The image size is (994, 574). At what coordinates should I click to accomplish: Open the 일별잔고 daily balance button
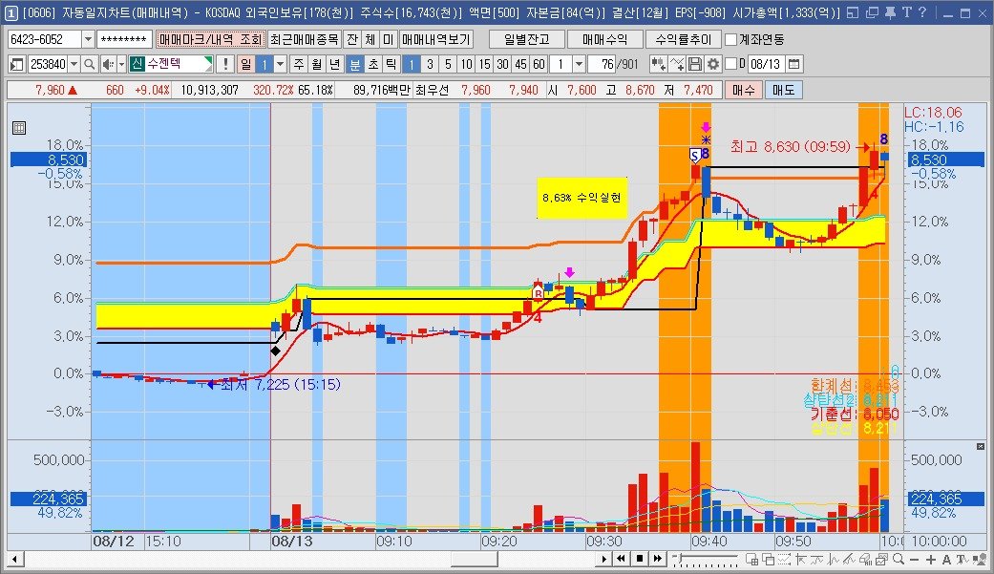click(x=525, y=39)
